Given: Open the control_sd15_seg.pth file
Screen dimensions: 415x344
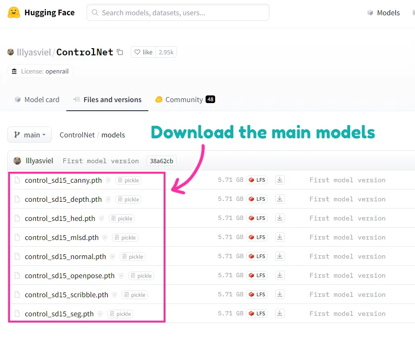Looking at the screenshot, I should pos(59,314).
